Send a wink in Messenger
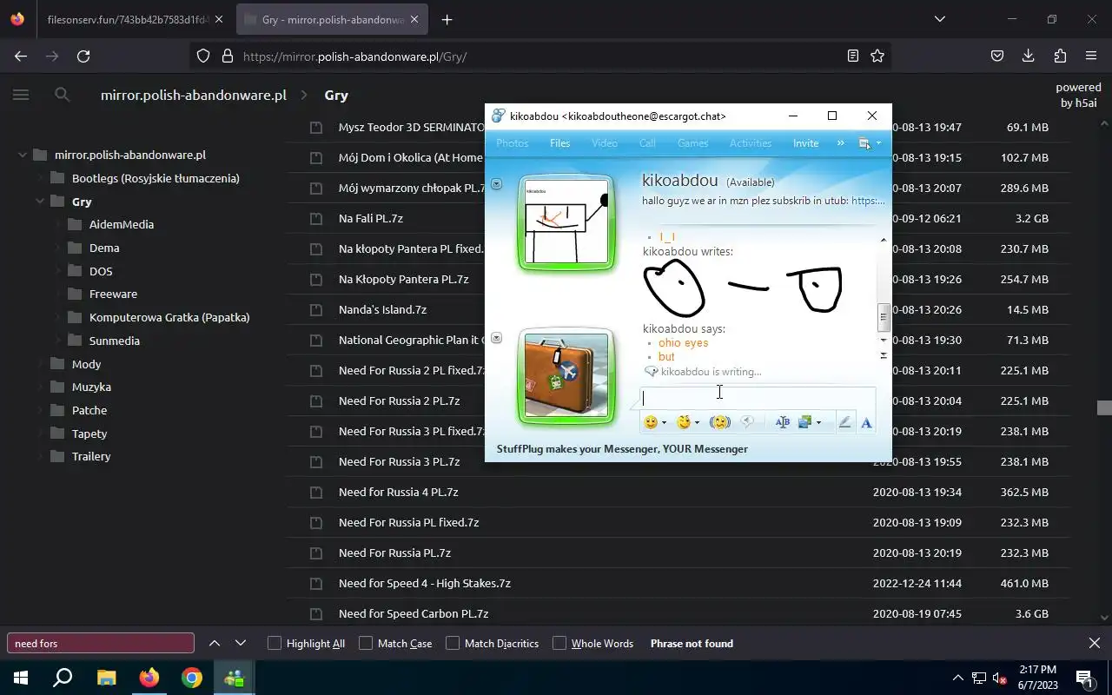This screenshot has width=1112, height=695. coord(684,422)
